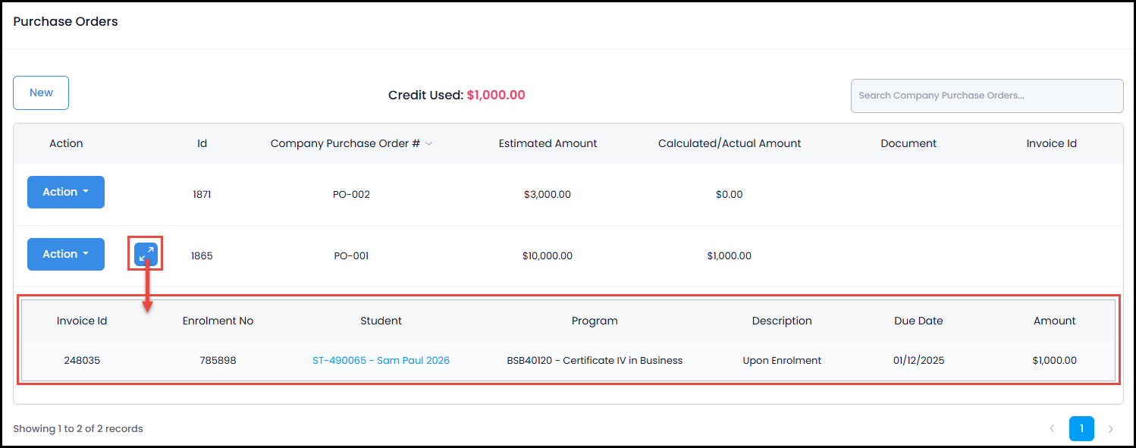The width and height of the screenshot is (1136, 448).
Task: Click the sort chevron beside Company Purchase Order #
Action: coord(429,144)
